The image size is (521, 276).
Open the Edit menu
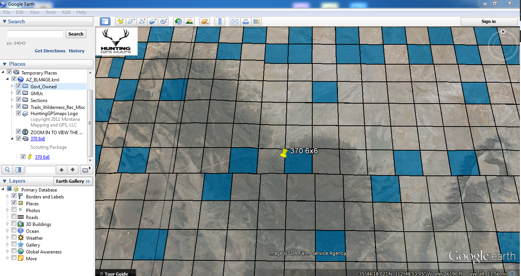[x=20, y=12]
